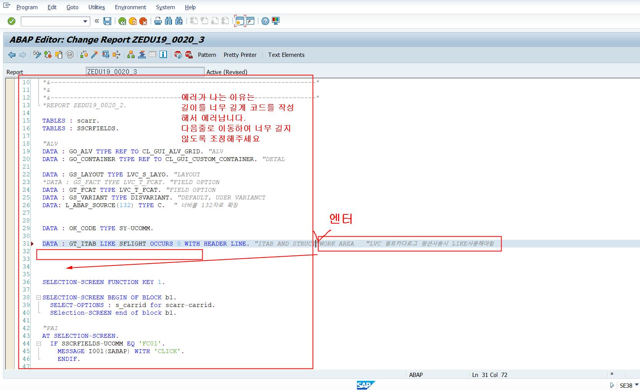Click the green Back icon in the system toolbar
Screen dimensions: 640x390
[x=122, y=21]
